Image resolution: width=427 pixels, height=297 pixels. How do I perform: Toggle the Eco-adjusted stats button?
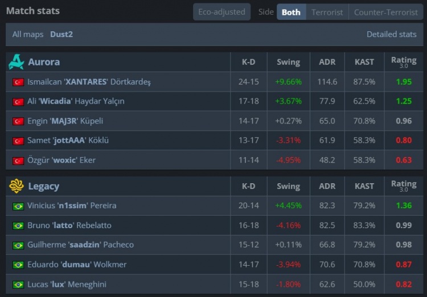click(x=221, y=12)
